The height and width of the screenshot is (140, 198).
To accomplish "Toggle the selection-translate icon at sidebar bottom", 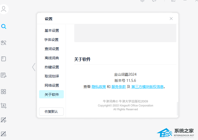I will (x=3, y=134).
